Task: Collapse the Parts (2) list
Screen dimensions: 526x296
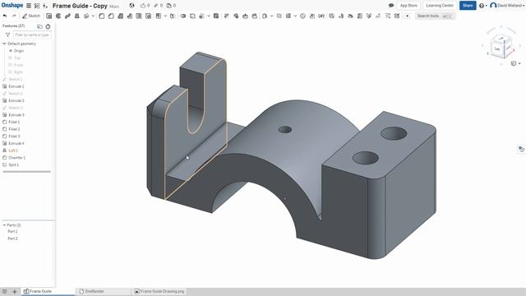Action: 4,224
